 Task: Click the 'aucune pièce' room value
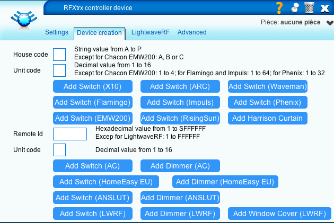[301, 22]
